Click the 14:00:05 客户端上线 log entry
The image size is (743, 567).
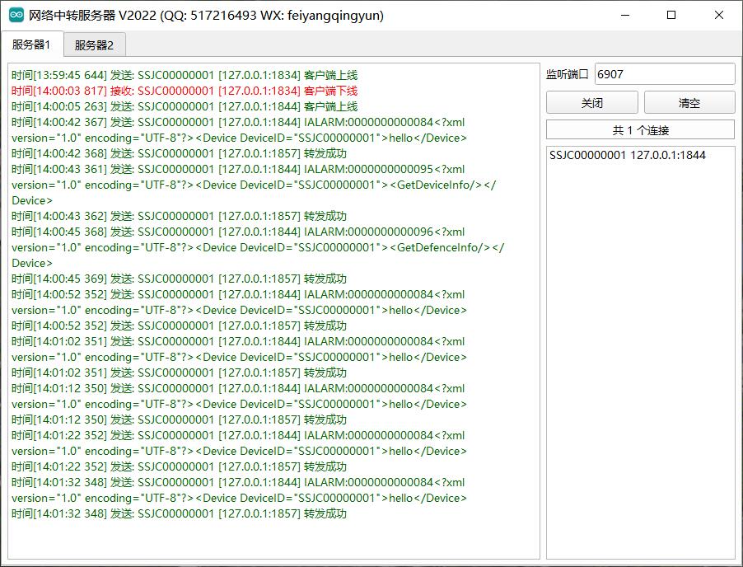pos(185,106)
